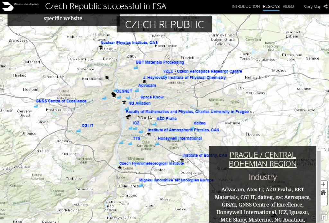
Task: Click the blue 'Honeywell International' map label
Action: pyautogui.click(x=180, y=138)
